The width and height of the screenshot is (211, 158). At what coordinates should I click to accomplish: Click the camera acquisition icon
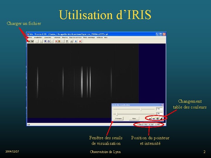tap(71, 41)
